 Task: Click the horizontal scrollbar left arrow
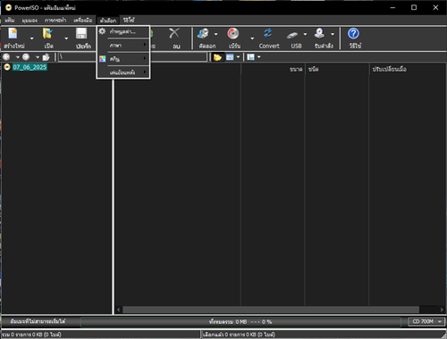pos(119,309)
